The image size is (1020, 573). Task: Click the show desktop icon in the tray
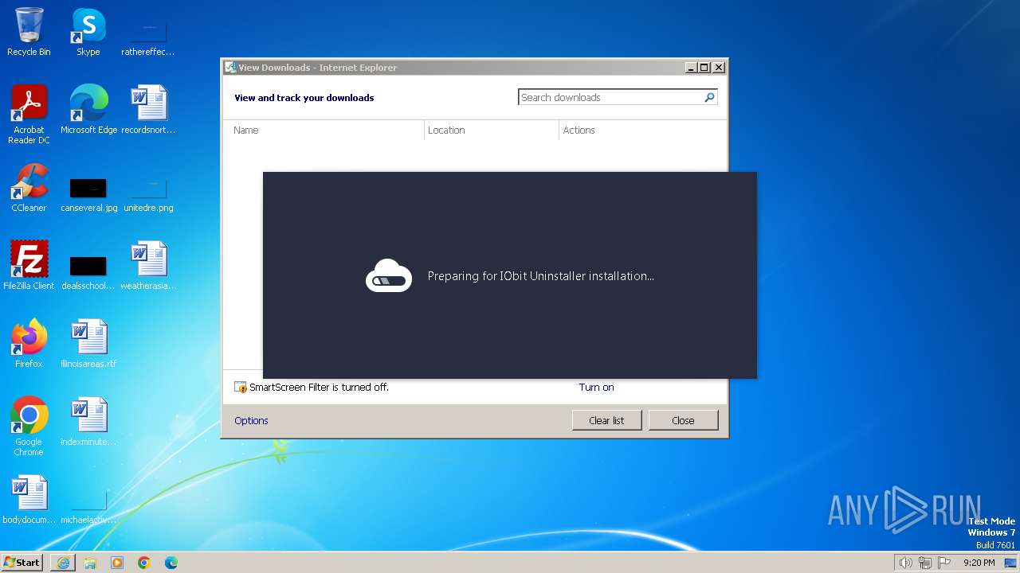(1010, 563)
